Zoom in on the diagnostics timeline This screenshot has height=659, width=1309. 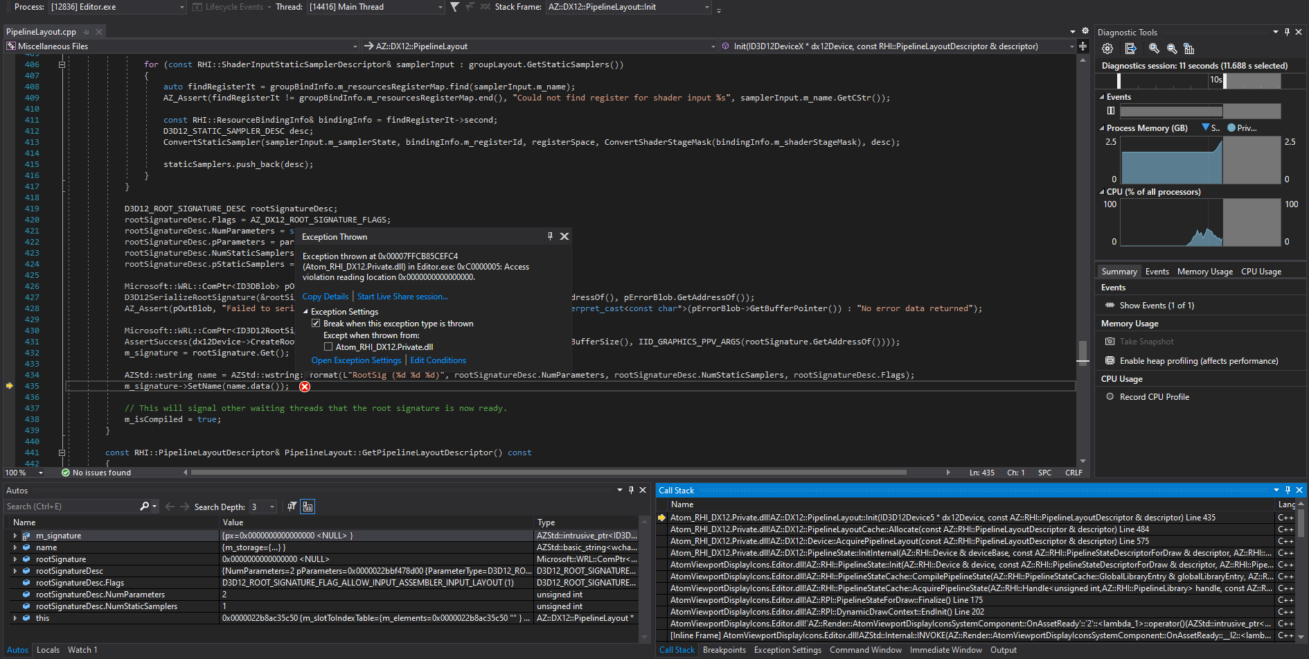(x=1154, y=49)
